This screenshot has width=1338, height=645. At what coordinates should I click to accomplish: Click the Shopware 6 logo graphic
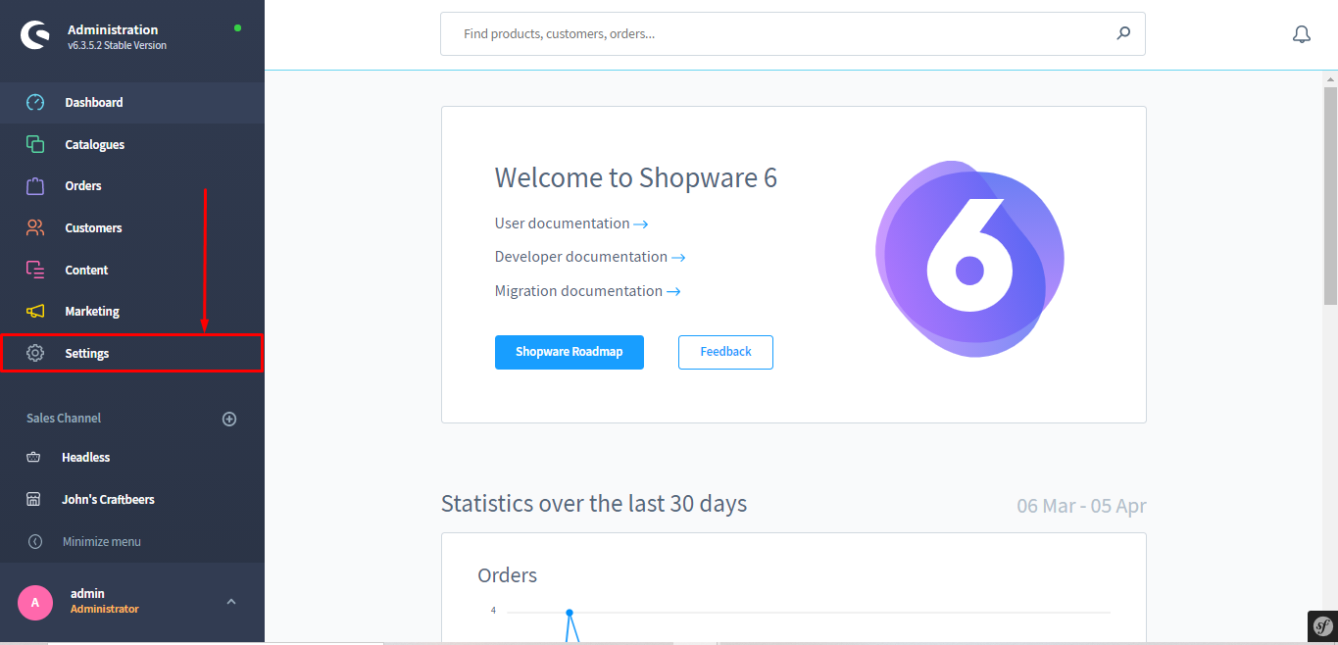969,259
